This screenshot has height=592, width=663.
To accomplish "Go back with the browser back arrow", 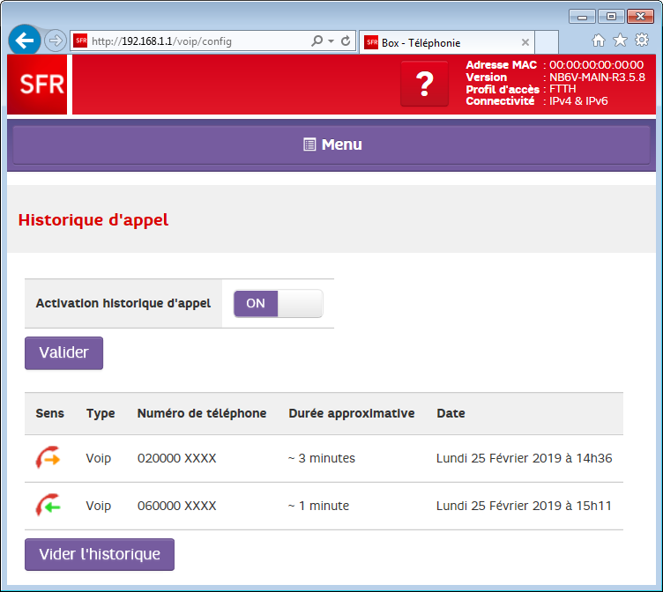I will [25, 41].
